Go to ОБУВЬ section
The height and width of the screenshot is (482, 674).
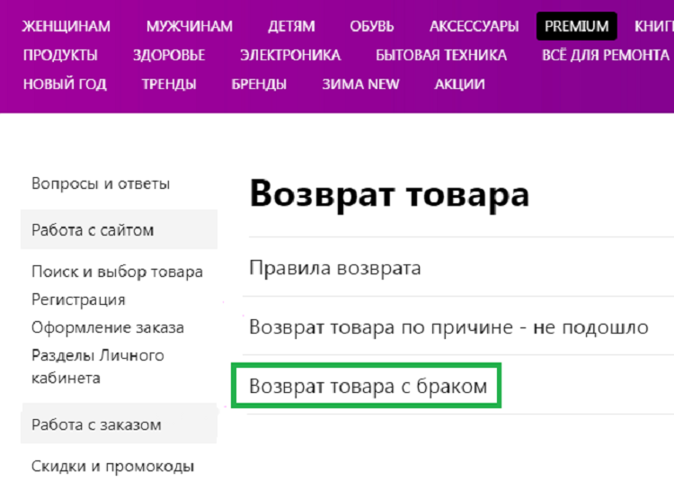371,26
